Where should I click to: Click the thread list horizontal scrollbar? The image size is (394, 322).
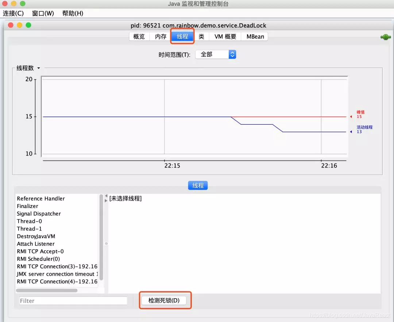(47, 290)
